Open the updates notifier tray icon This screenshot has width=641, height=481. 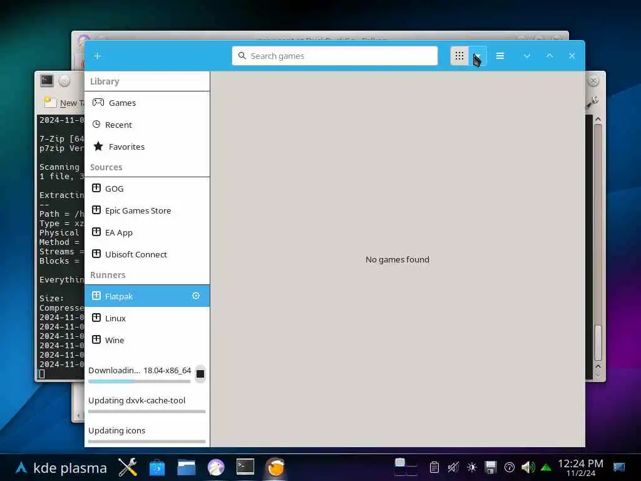point(510,467)
